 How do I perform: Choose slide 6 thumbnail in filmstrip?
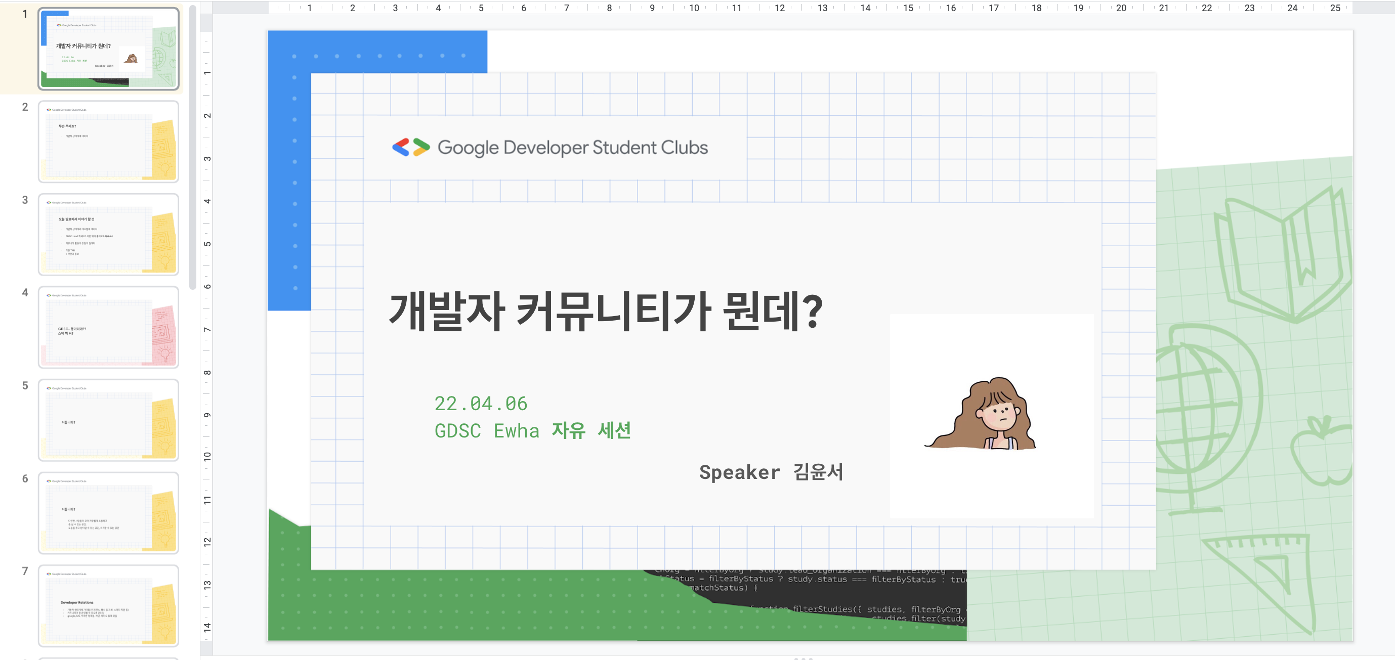point(108,513)
